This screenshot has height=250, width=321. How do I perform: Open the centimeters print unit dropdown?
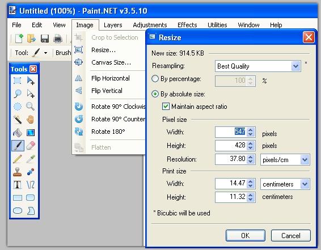click(x=285, y=184)
